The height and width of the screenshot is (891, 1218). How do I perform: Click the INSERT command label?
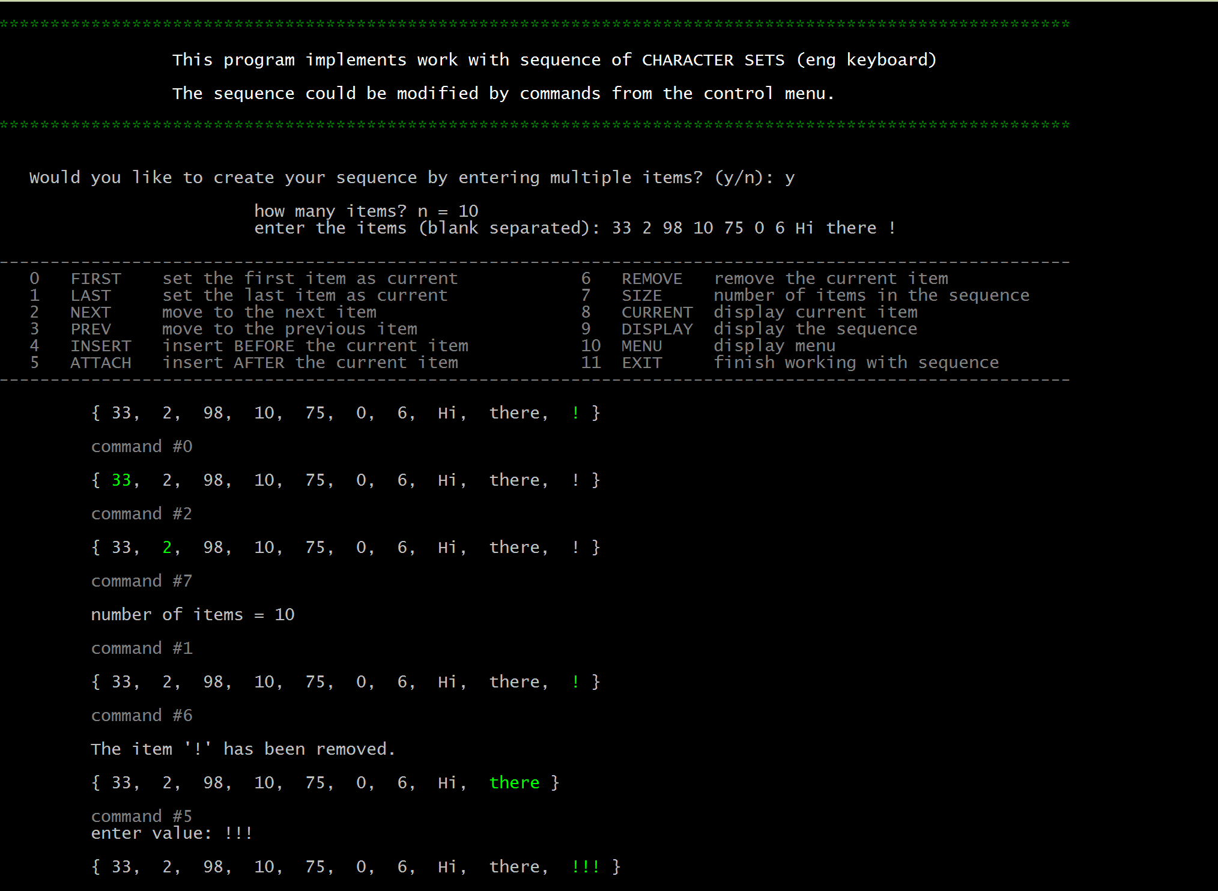(x=100, y=346)
